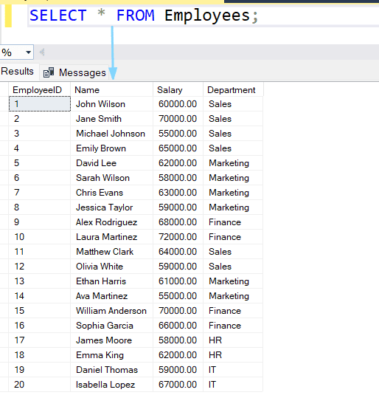This screenshot has width=379, height=398.
Task: Click the 65000.00 salary cell
Action: pyautogui.click(x=178, y=148)
